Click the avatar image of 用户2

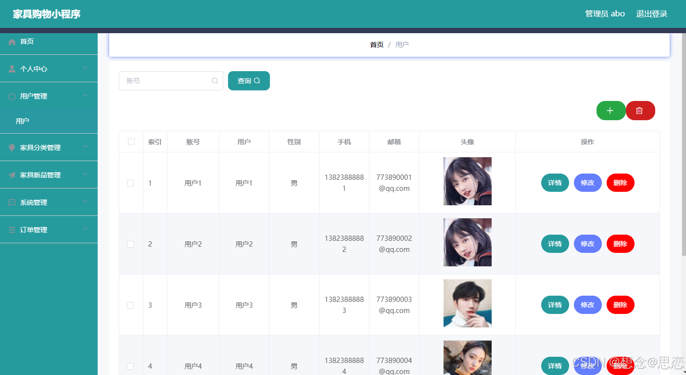pos(468,242)
